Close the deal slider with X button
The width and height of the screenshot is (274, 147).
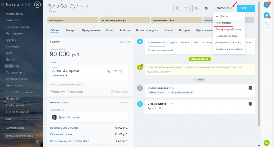(x=37, y=5)
